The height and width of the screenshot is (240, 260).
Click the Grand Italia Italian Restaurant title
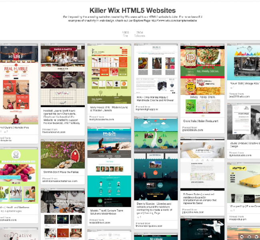(201, 121)
